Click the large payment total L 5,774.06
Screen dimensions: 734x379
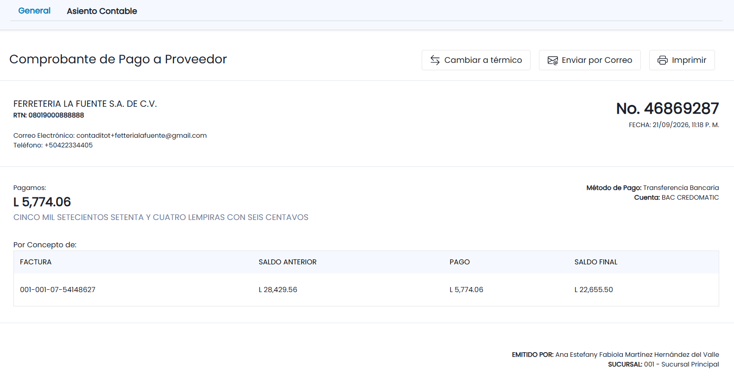click(x=42, y=202)
